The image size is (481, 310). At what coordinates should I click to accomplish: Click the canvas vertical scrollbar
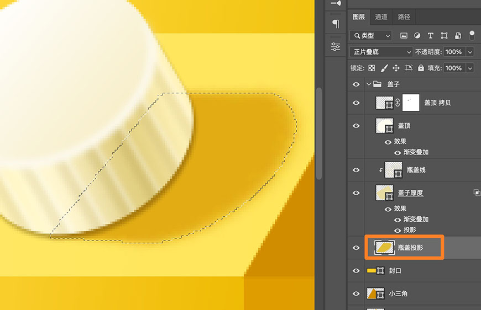click(319, 133)
